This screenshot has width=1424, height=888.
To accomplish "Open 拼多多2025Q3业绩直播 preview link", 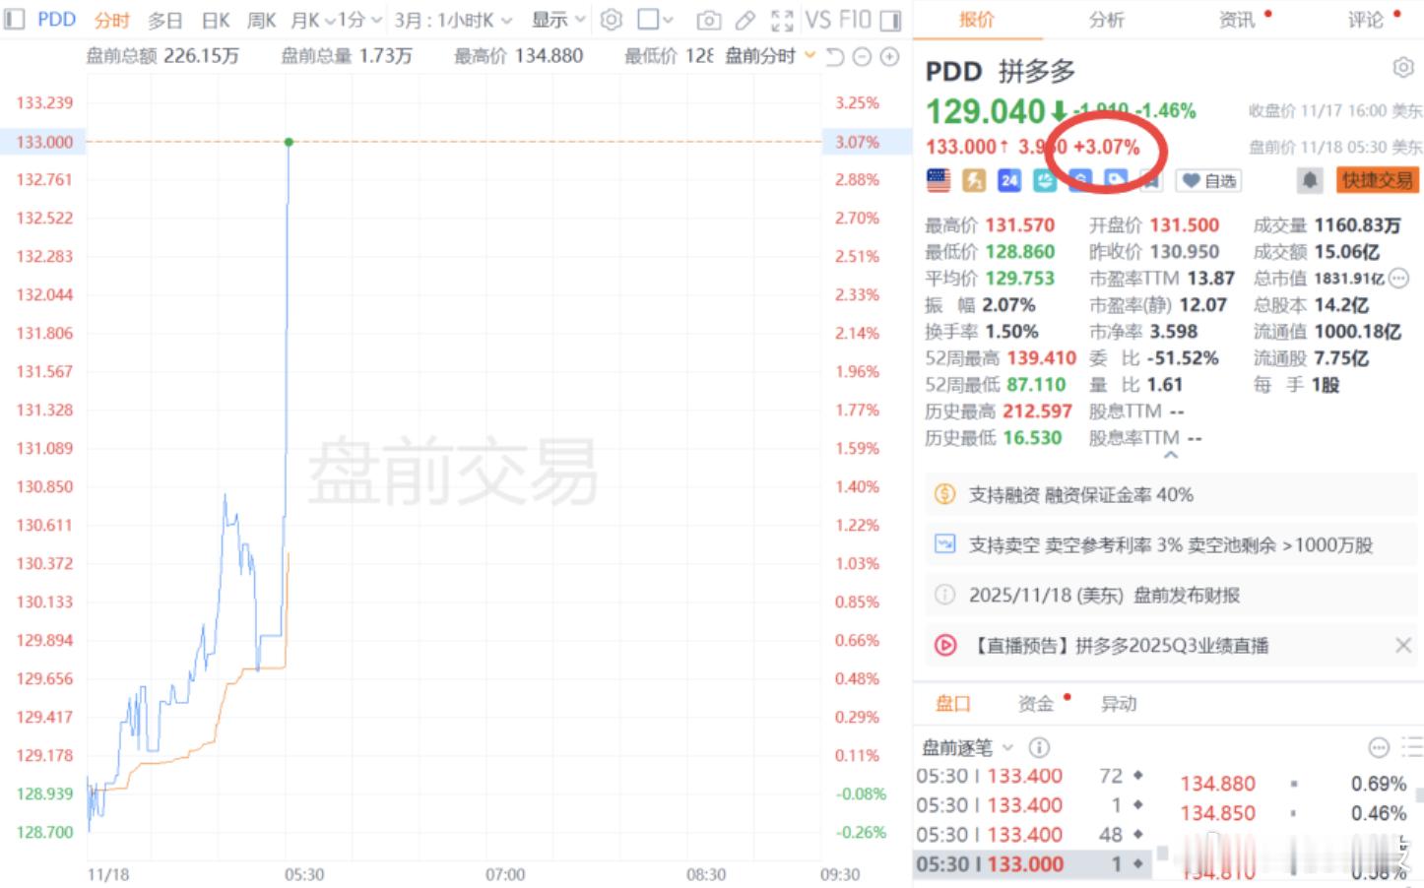I will (1120, 646).
